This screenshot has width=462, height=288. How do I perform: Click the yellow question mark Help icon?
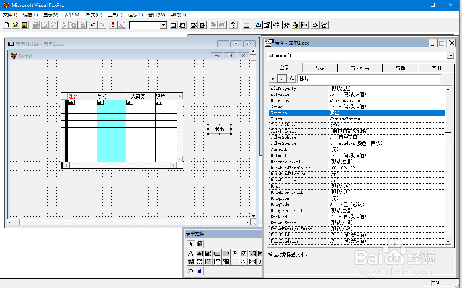click(233, 25)
